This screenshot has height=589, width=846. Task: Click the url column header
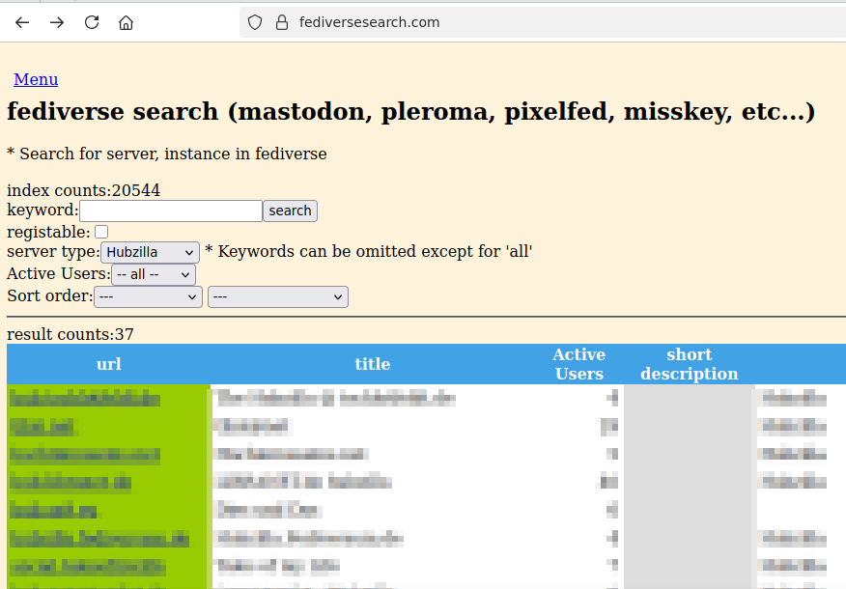tap(109, 364)
